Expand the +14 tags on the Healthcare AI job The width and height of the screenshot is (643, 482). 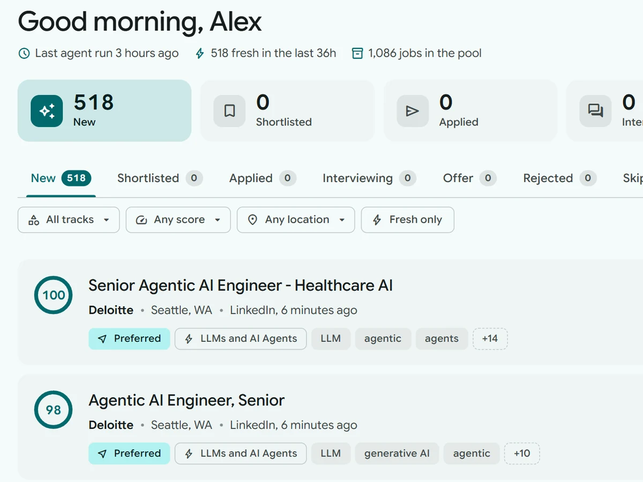pyautogui.click(x=490, y=338)
